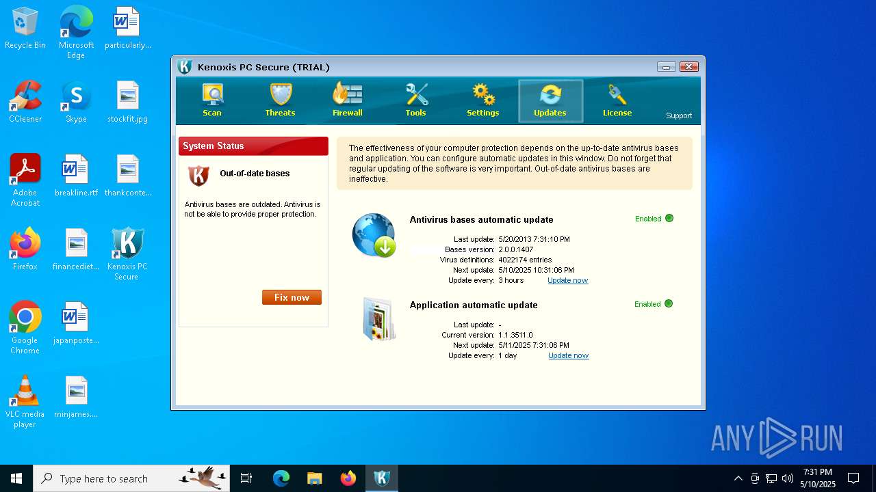The width and height of the screenshot is (876, 492).
Task: Click the application update books icon
Action: click(379, 319)
